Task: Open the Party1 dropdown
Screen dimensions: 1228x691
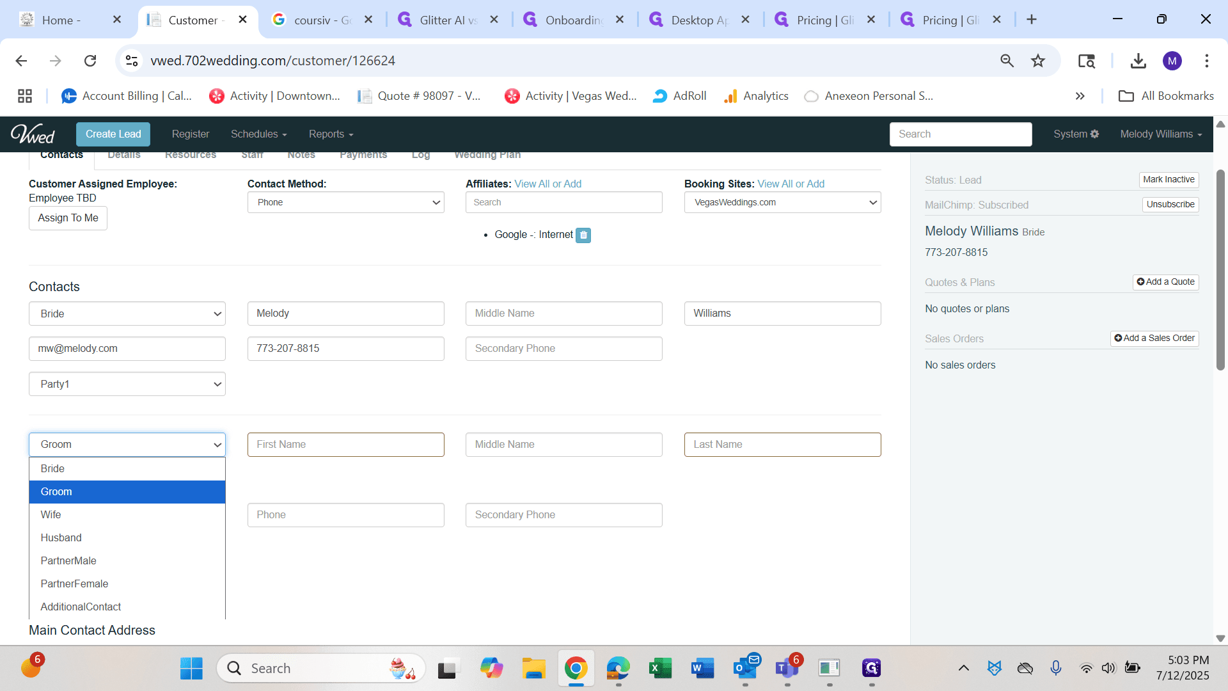Action: click(x=127, y=384)
